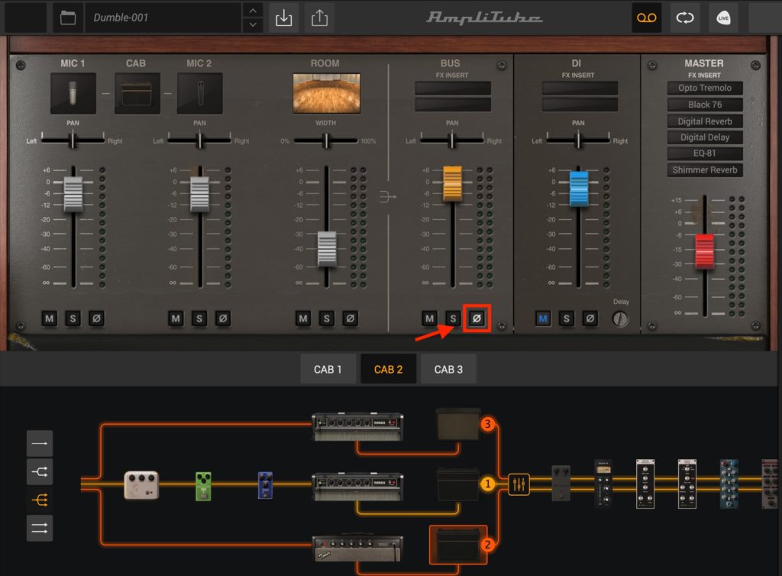The image size is (782, 576).
Task: Click the save preset download icon
Action: [x=283, y=18]
